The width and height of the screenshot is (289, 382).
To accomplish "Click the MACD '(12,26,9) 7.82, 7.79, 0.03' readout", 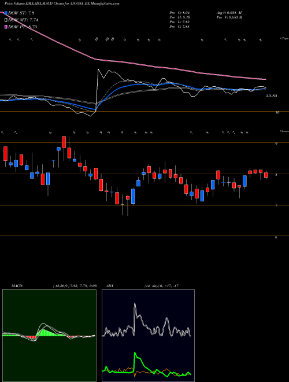I will point(75,286).
